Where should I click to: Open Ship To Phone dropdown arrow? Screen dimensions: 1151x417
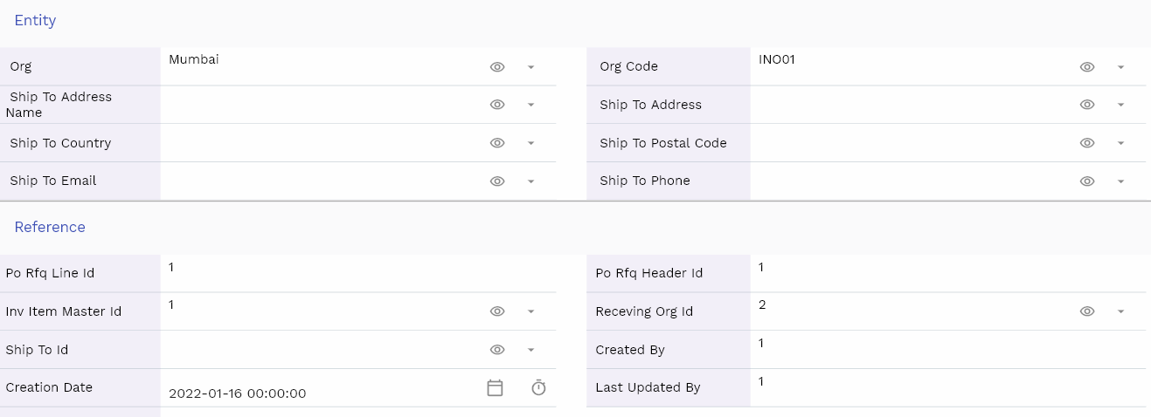1120,181
